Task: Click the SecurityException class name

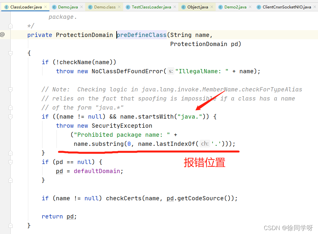Action: tap(122, 126)
